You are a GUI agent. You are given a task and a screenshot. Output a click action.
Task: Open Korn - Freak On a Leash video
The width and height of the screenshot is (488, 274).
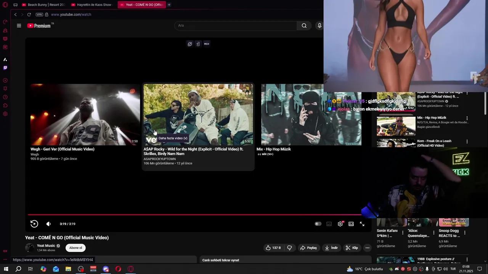[x=434, y=143]
